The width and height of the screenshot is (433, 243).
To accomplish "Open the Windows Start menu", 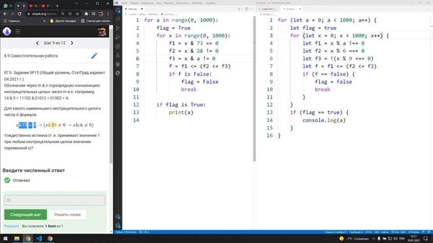I will [5, 238].
